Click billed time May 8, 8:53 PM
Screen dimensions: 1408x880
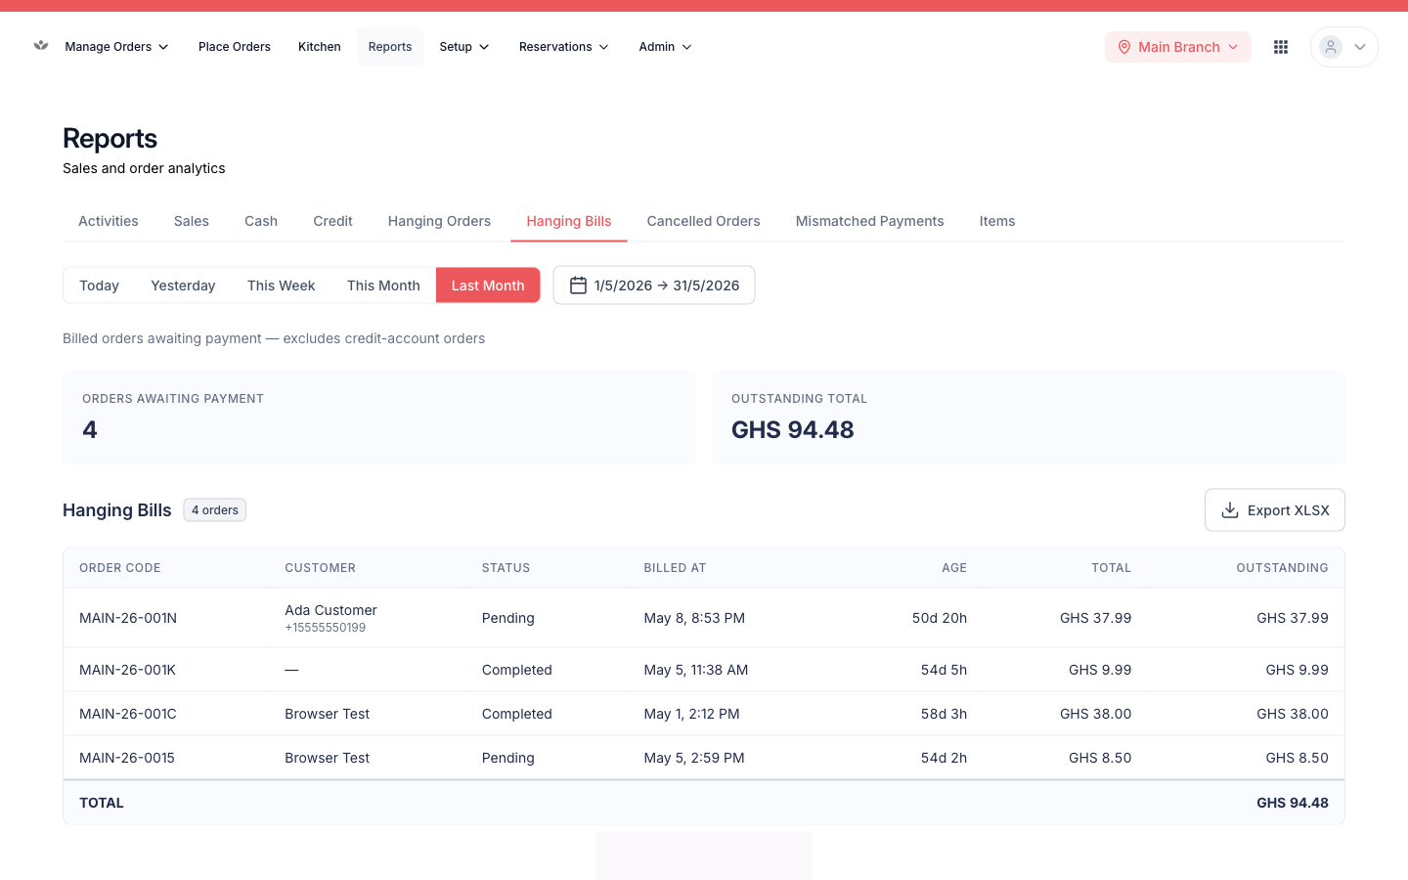(694, 618)
